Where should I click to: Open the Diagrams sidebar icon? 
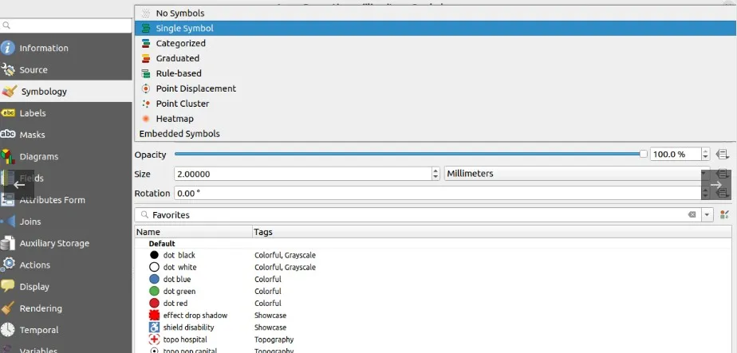(9, 156)
